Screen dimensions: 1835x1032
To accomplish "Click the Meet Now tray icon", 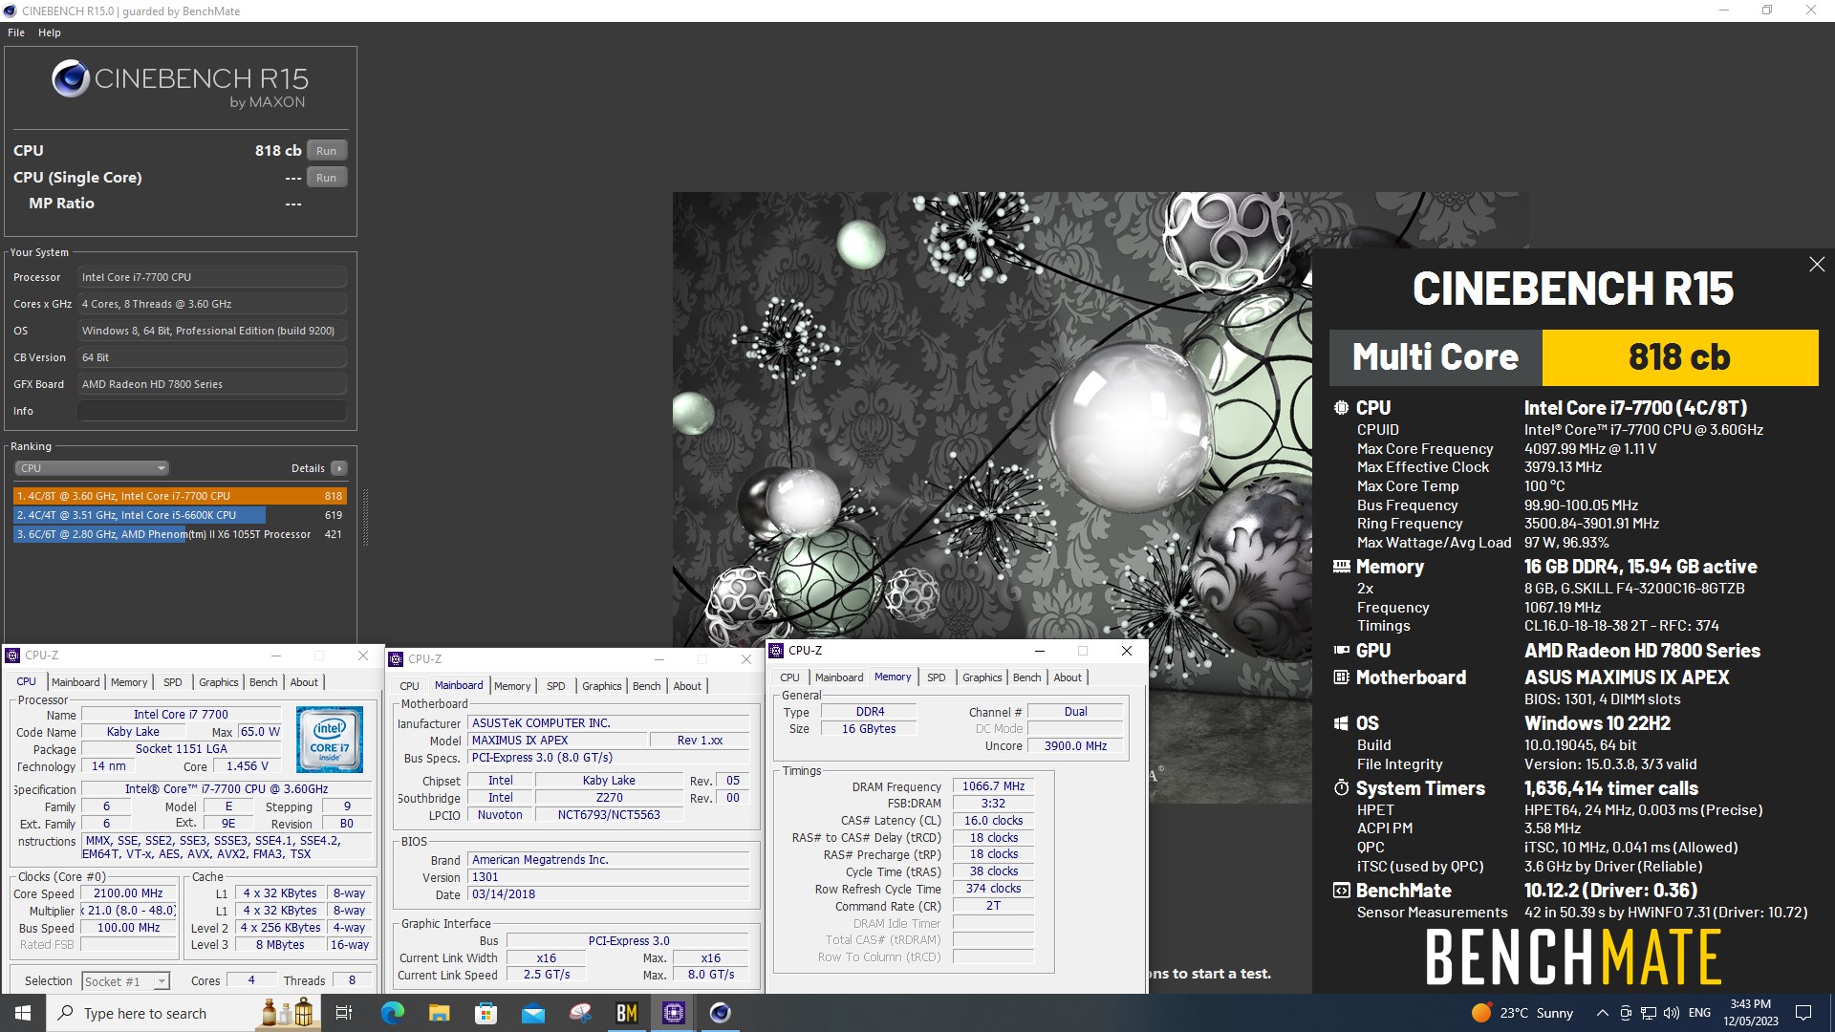I will click(x=1626, y=1013).
